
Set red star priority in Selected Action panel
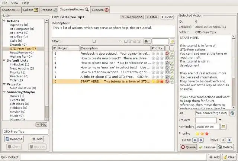(x=207, y=133)
